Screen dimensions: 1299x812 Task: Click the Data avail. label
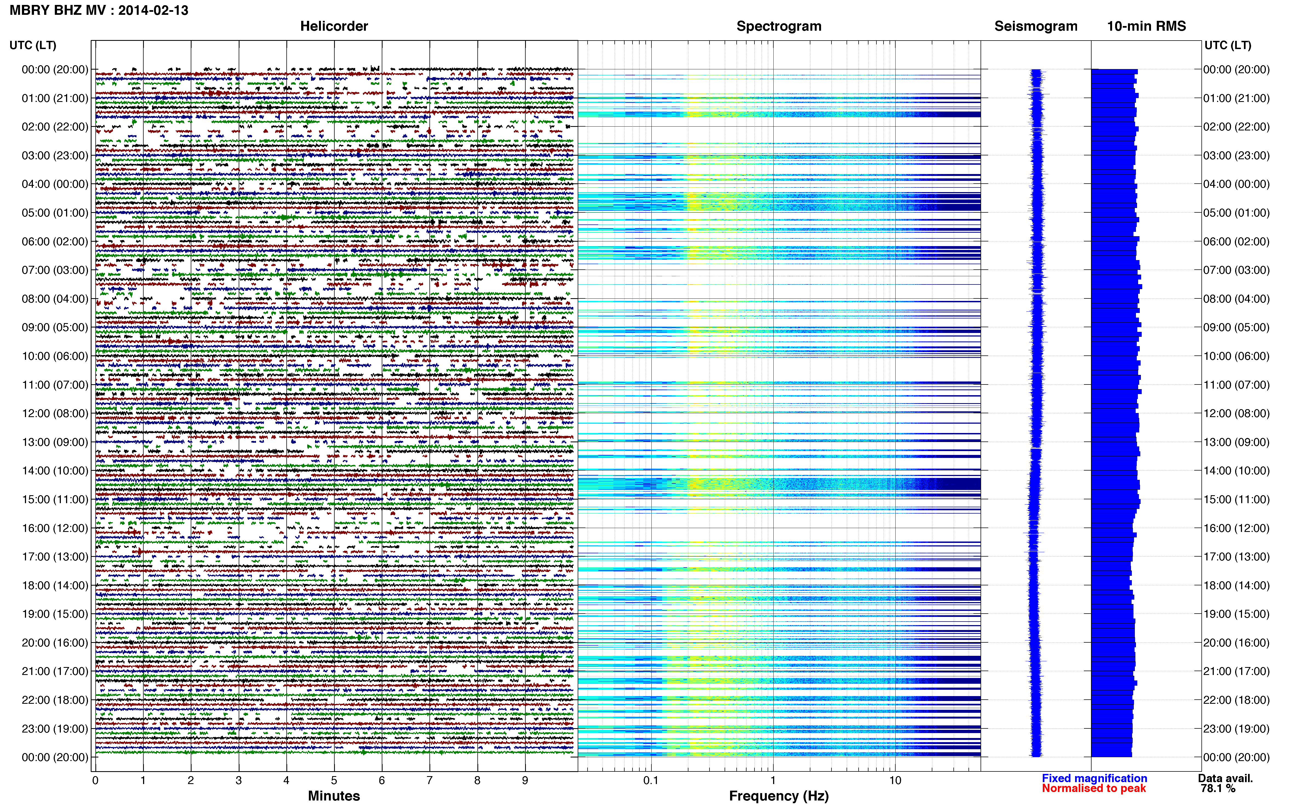[1225, 778]
